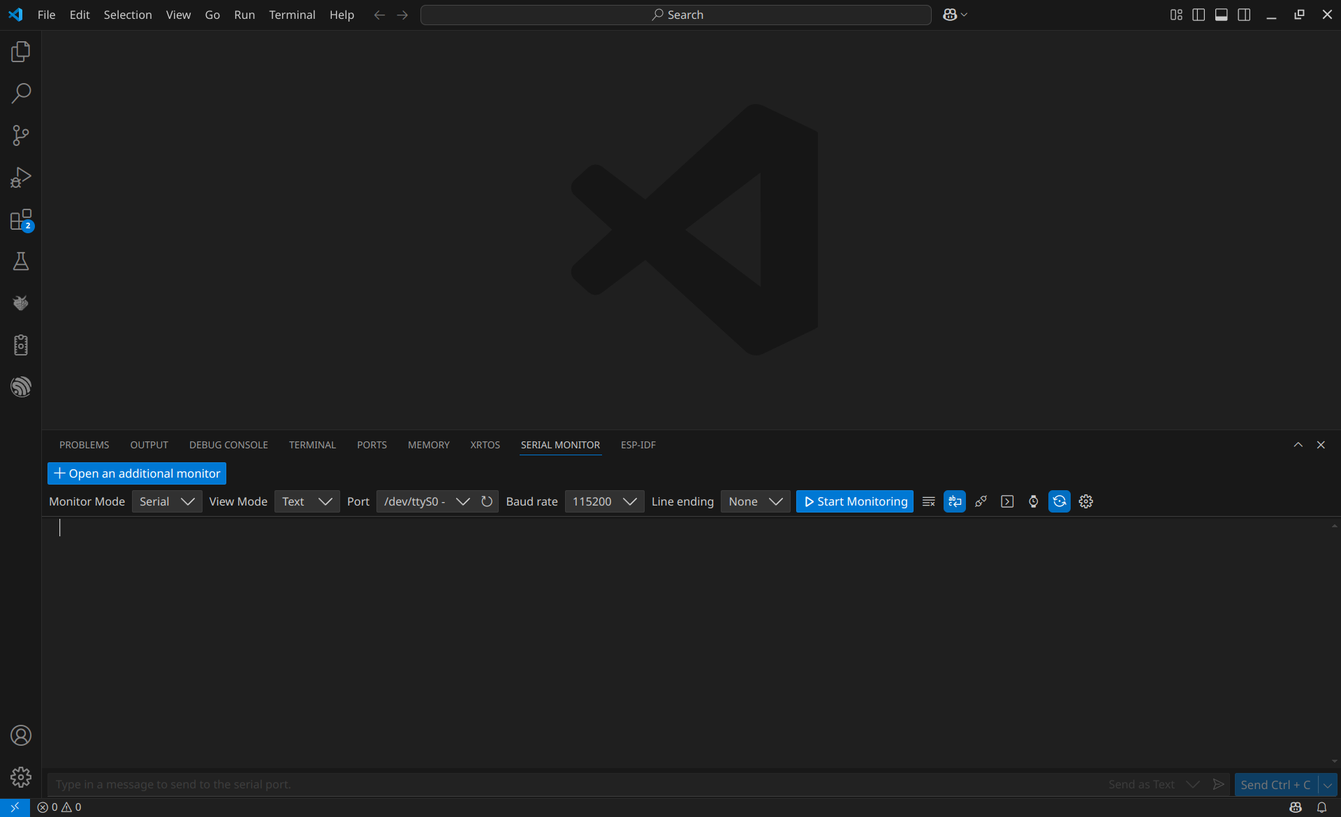The height and width of the screenshot is (817, 1341).
Task: Click Start Monitoring button
Action: pyautogui.click(x=855, y=501)
